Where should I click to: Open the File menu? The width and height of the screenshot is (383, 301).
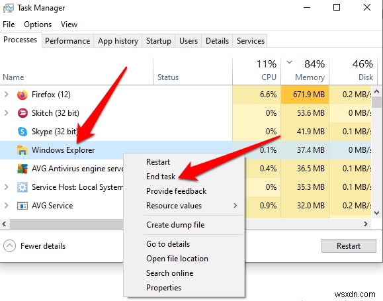(x=9, y=24)
